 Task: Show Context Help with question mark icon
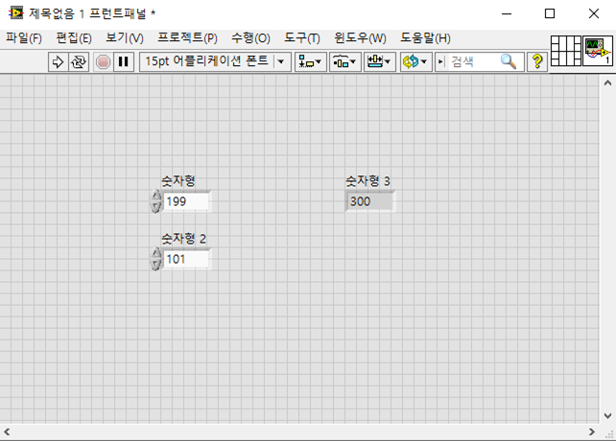coord(537,61)
